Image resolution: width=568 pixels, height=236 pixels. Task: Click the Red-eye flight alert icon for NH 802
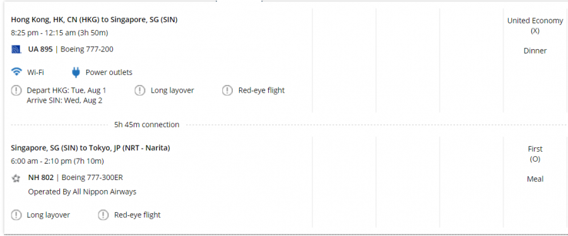pyautogui.click(x=104, y=215)
